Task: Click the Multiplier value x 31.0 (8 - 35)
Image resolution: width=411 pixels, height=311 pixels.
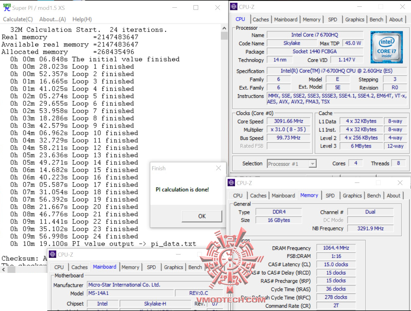Action: point(288,129)
